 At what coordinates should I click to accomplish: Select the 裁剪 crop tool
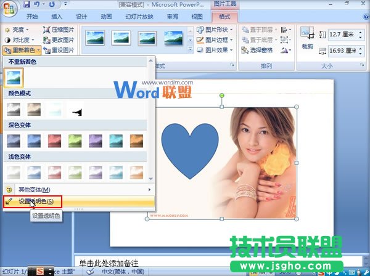coord(307,38)
